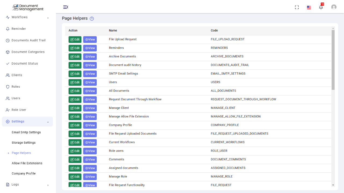Expand the Workflows sidebar section
Image resolution: width=344 pixels, height=193 pixels.
(x=48, y=17)
